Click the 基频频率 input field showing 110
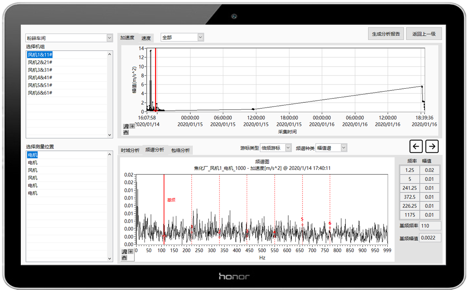This screenshot has width=467, height=290. tap(430, 225)
